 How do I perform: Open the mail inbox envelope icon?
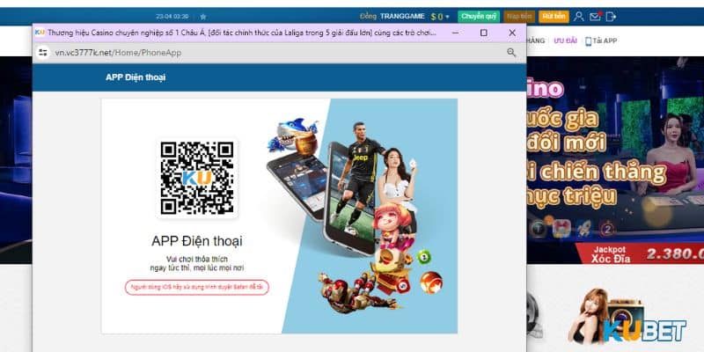coord(596,17)
